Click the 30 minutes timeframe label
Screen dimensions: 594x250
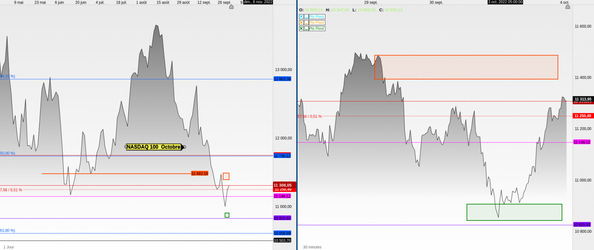pyautogui.click(x=312, y=247)
